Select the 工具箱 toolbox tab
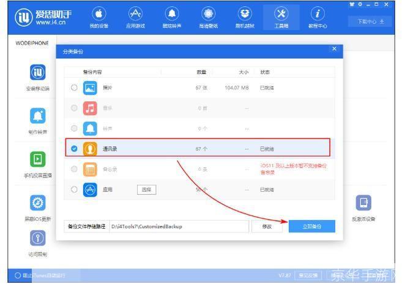 281,17
